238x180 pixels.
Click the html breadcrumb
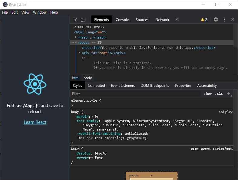pos(76,78)
